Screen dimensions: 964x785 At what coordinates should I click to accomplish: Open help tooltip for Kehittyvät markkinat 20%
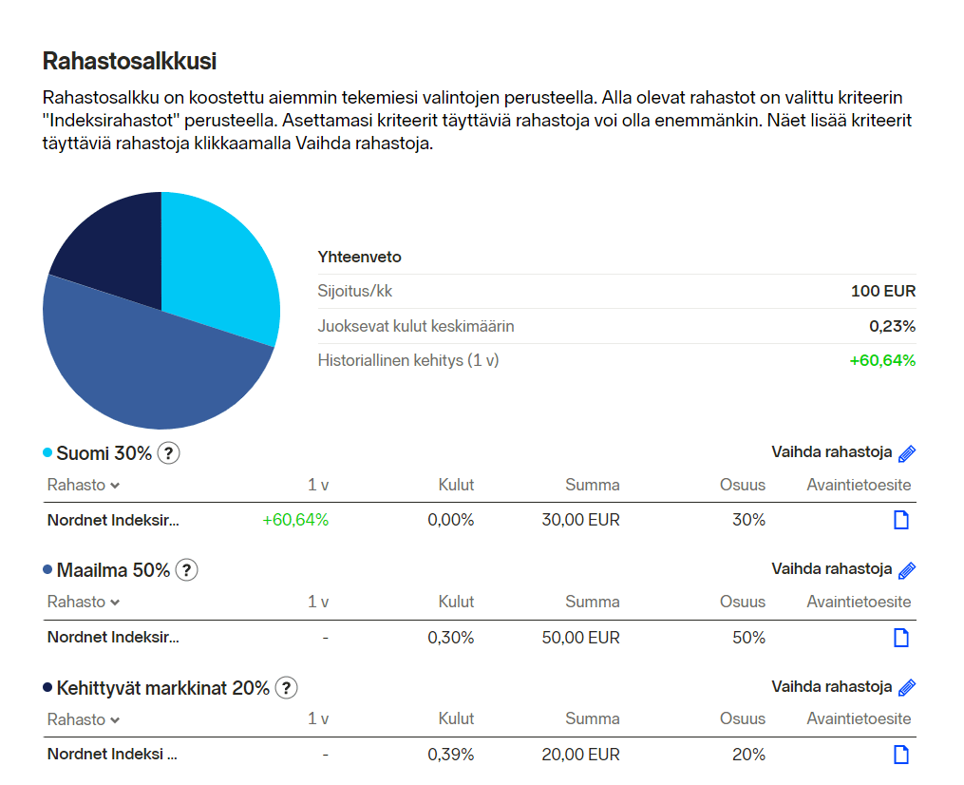(286, 687)
